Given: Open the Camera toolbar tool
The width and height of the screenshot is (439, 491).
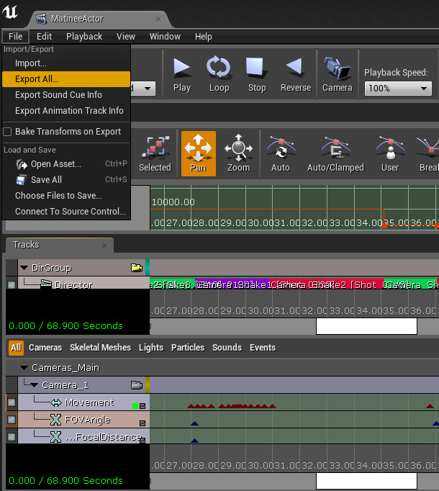Looking at the screenshot, I should (337, 73).
